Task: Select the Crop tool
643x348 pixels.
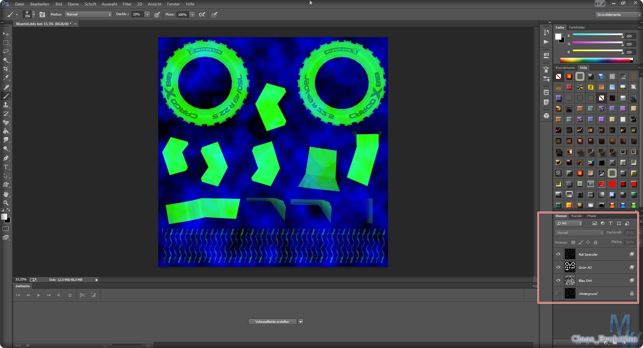Action: coord(6,69)
